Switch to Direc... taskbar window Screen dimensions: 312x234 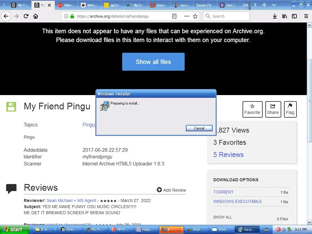(x=70, y=229)
